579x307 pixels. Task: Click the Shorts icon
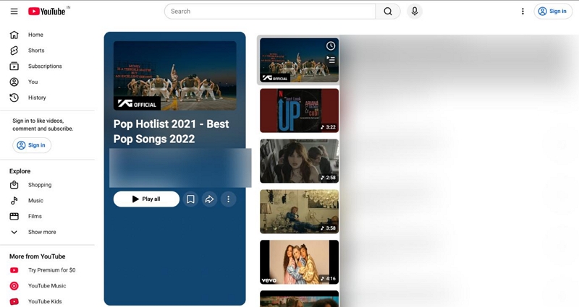[x=14, y=51]
